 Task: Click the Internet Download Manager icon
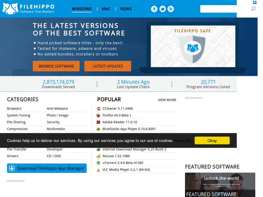click(x=98, y=149)
